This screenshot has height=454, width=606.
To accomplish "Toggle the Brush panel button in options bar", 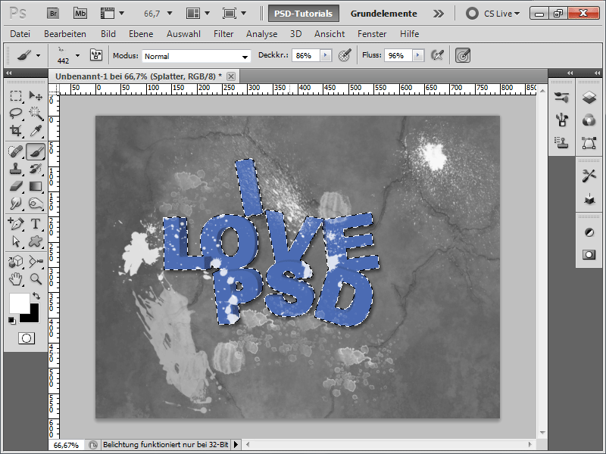I will point(96,55).
